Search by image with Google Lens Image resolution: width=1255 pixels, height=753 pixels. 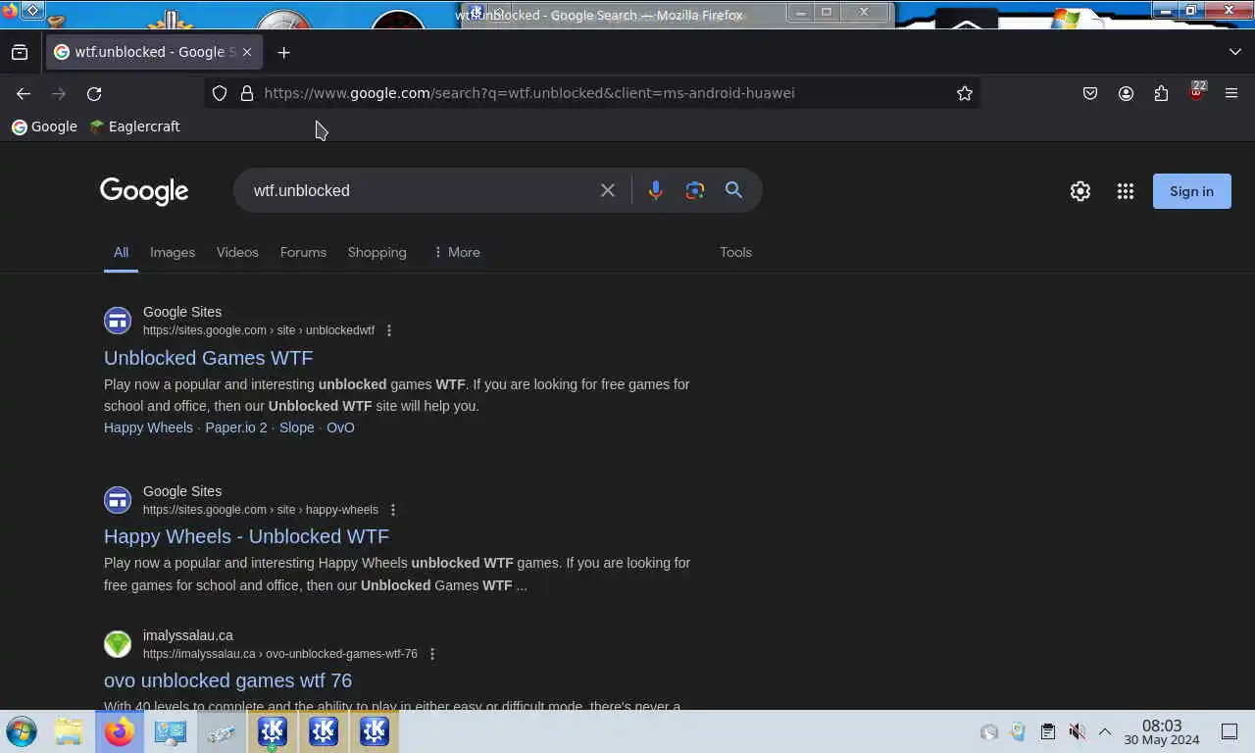tap(695, 190)
